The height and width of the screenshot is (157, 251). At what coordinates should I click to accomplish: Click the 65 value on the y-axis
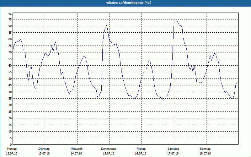point(10,59)
